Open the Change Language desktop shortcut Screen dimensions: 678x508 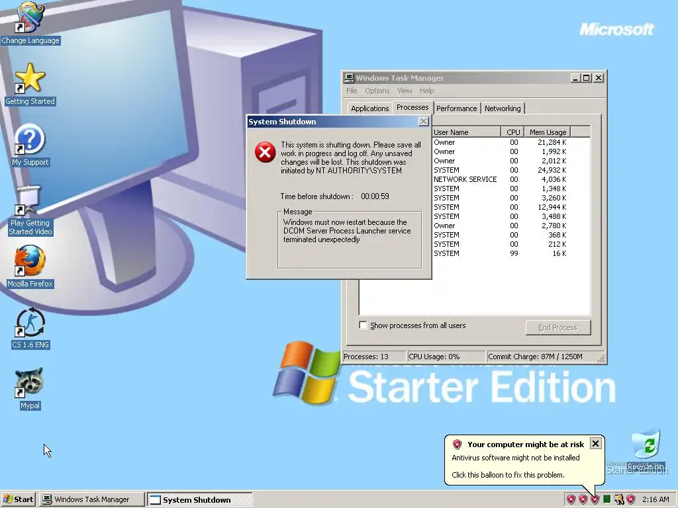30,23
